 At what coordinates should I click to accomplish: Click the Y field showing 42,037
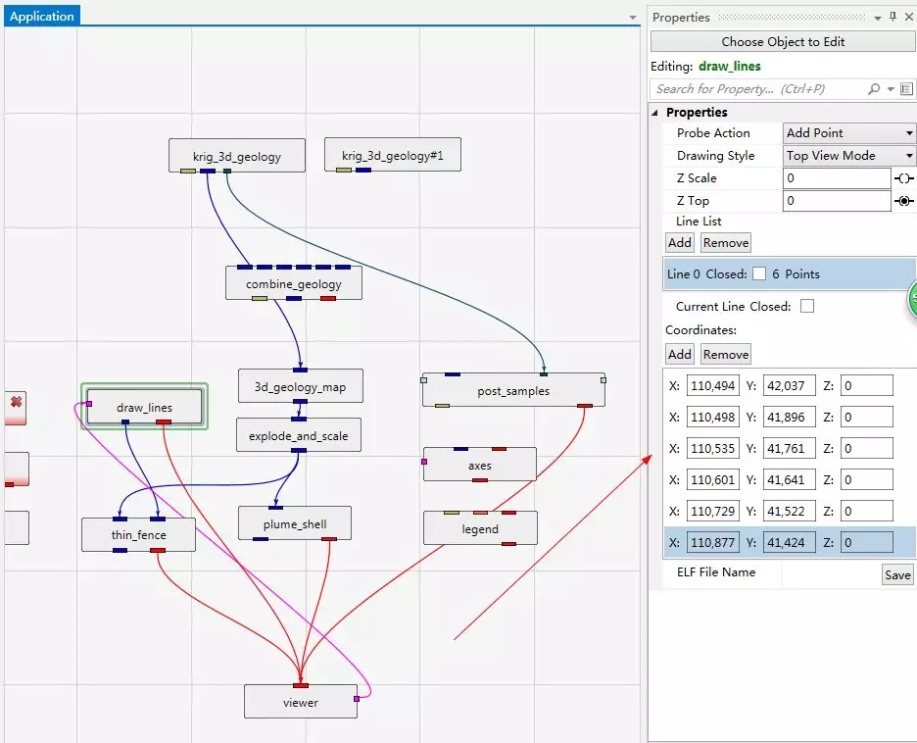coord(790,386)
